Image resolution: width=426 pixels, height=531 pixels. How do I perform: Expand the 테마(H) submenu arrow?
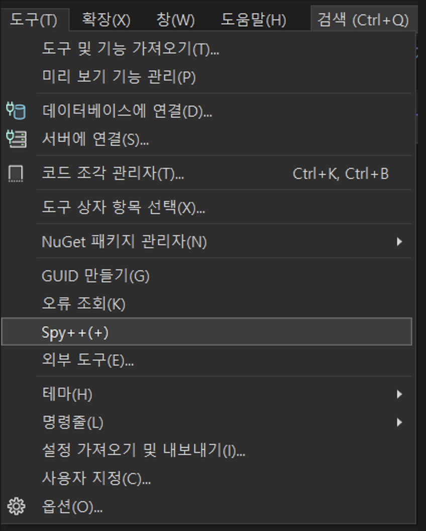point(399,394)
